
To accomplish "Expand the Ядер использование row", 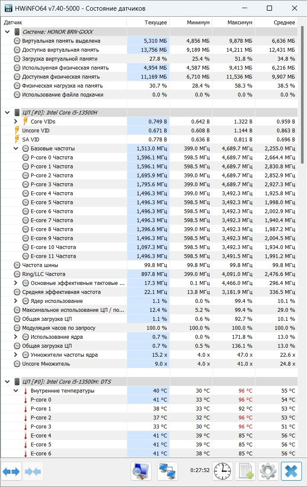I will click(x=15, y=301).
